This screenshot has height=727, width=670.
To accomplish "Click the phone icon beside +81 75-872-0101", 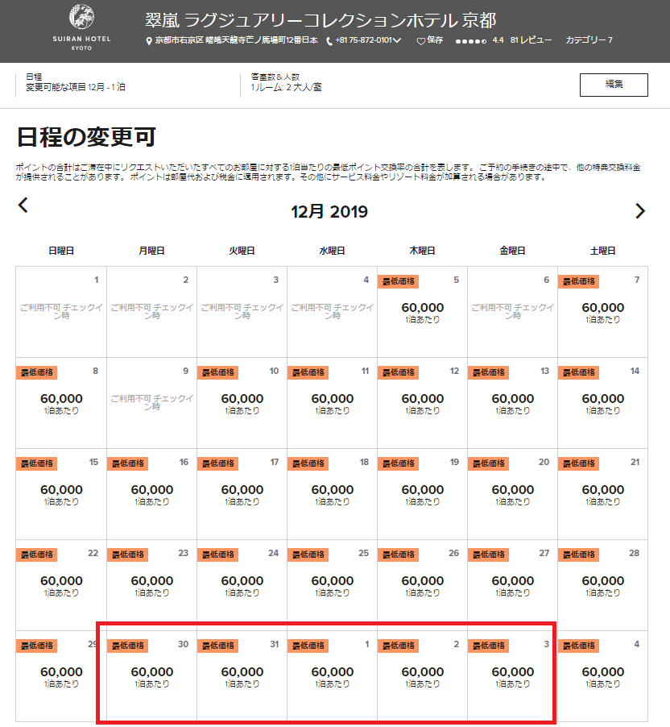I will [x=329, y=41].
